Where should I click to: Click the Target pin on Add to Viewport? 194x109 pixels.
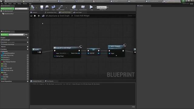[x=109, y=53]
